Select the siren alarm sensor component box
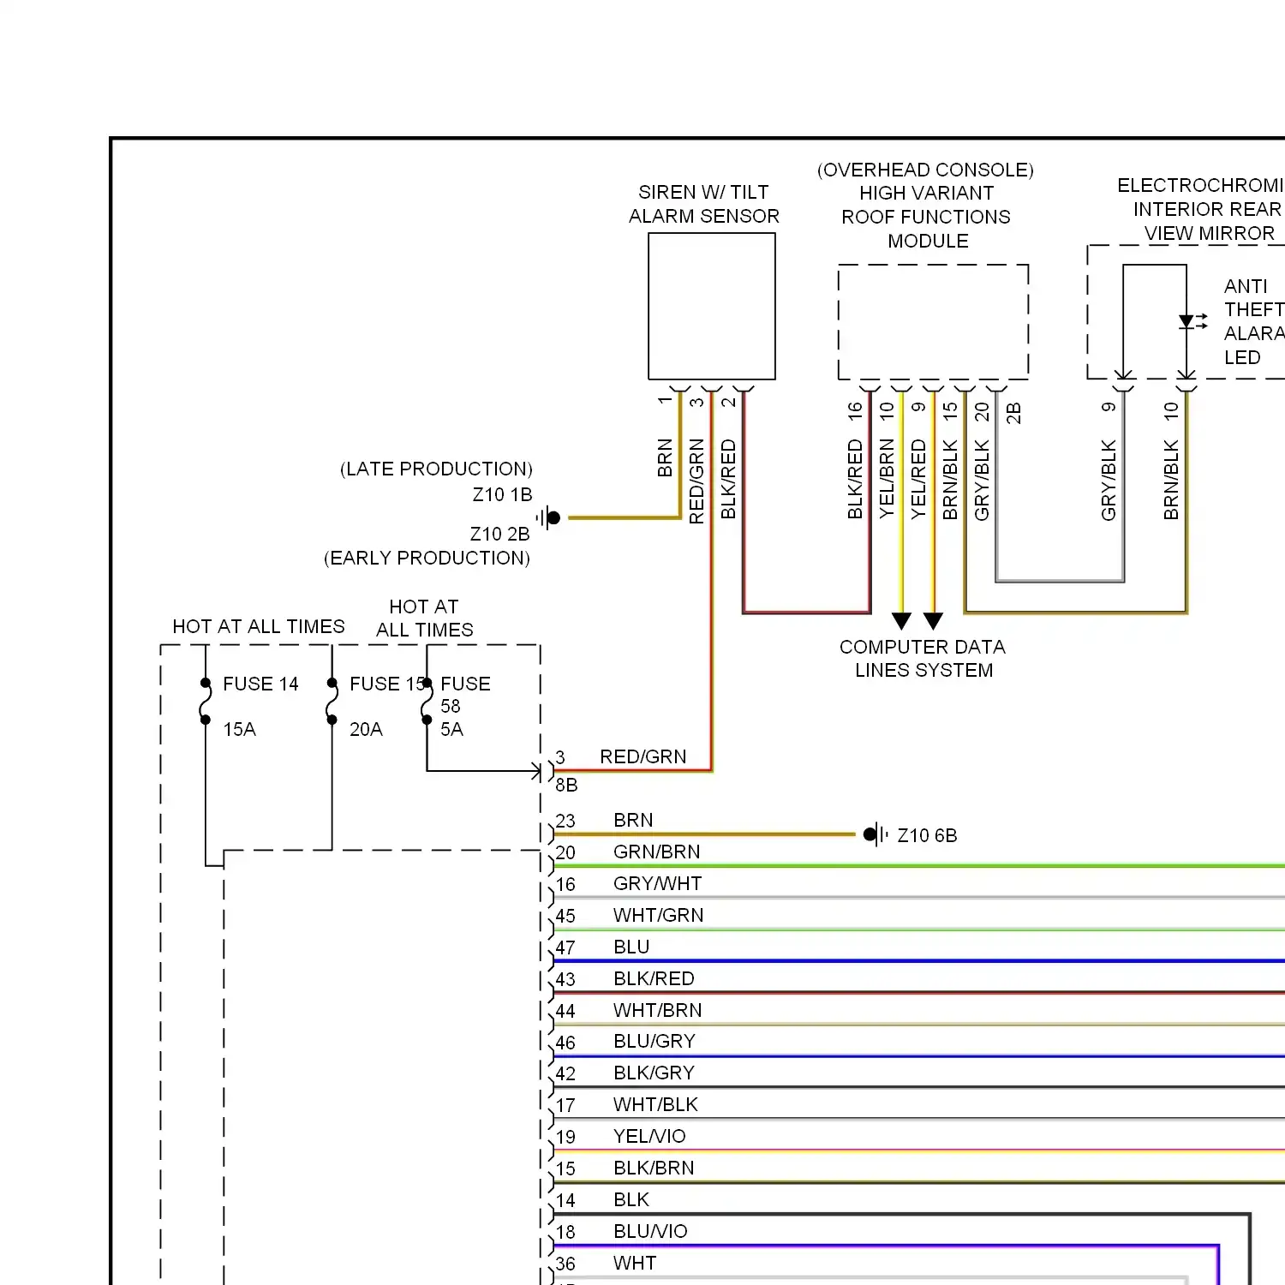This screenshot has height=1285, width=1285. [712, 306]
